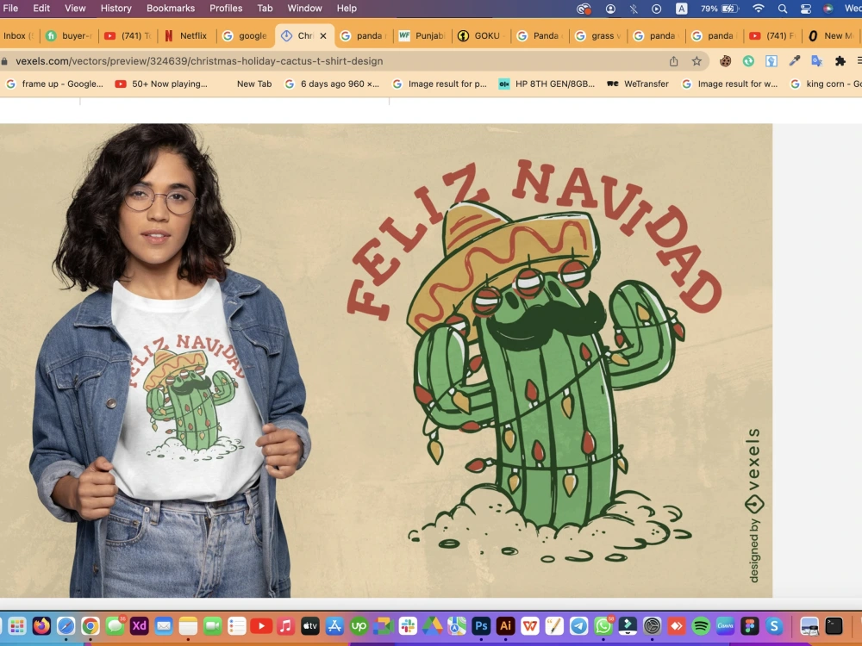Open the Google Translate extension

click(x=817, y=61)
